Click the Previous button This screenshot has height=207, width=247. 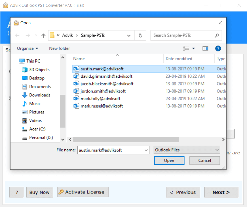coord(183,192)
